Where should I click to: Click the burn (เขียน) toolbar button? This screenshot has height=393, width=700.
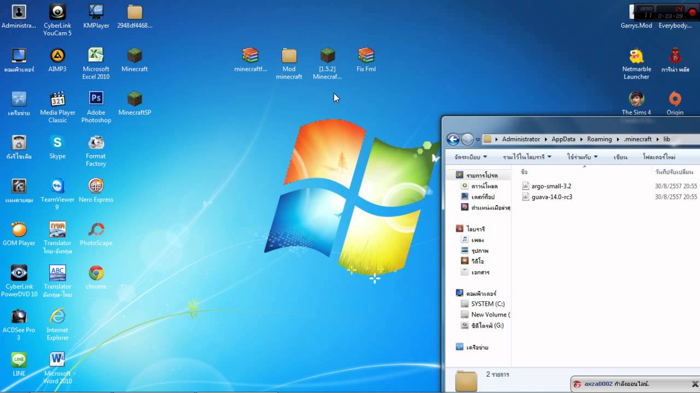[620, 157]
